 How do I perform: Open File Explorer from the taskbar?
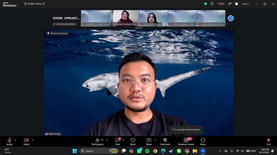click(195, 151)
